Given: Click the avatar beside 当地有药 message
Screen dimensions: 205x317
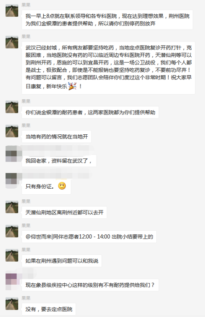Looking at the screenshot, I should [11, 131].
